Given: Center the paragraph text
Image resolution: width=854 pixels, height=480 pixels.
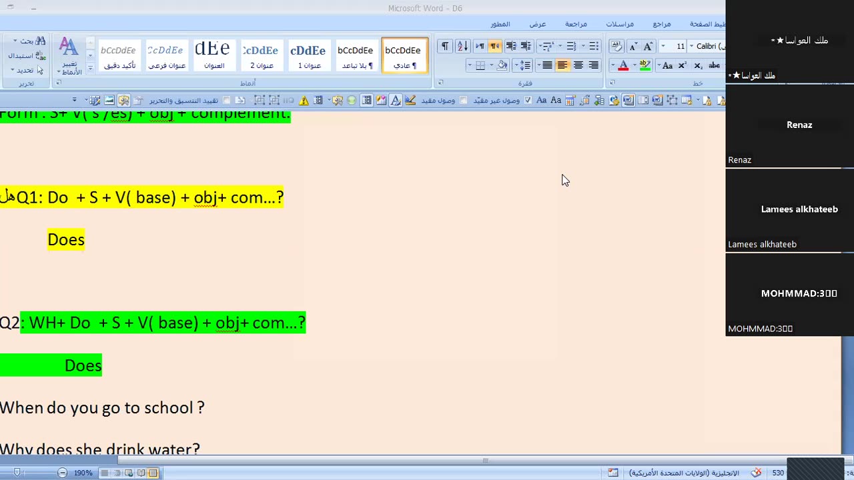Looking at the screenshot, I should 578,65.
